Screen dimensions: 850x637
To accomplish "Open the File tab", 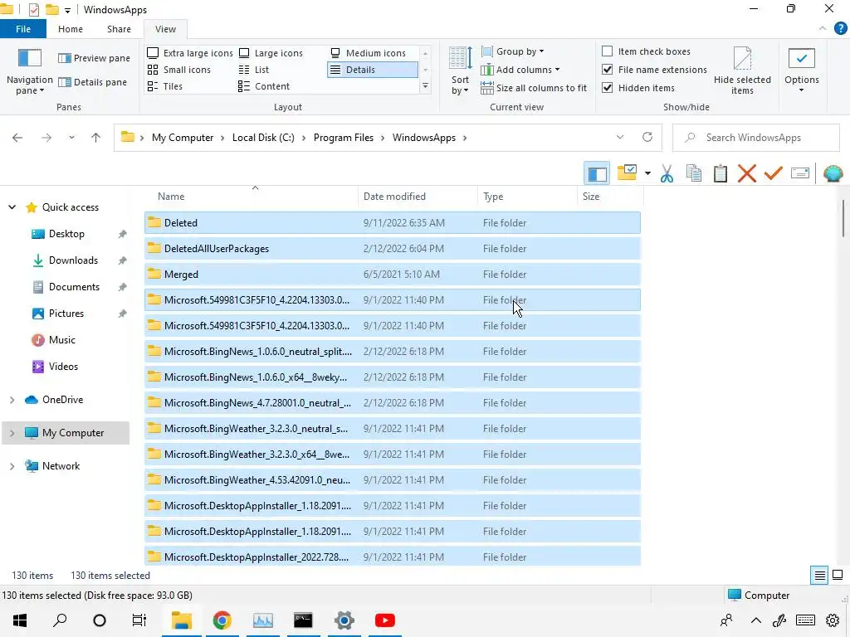I will coord(23,29).
